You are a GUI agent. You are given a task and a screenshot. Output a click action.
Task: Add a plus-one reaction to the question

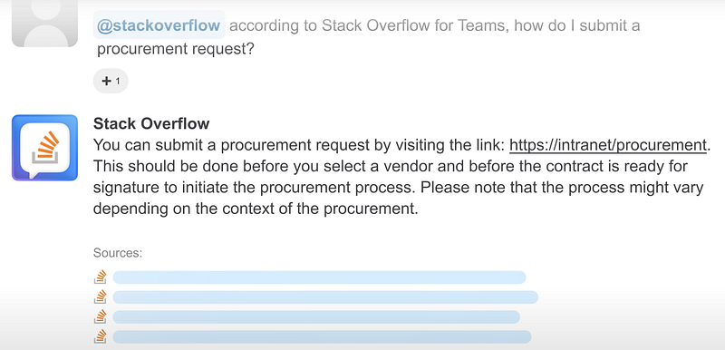click(111, 81)
